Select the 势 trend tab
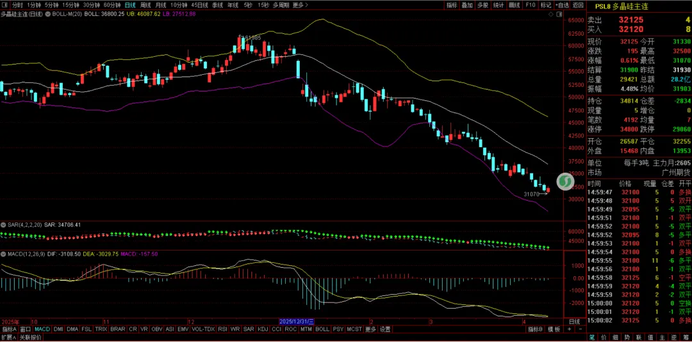The height and width of the screenshot is (342, 692). (x=626, y=338)
